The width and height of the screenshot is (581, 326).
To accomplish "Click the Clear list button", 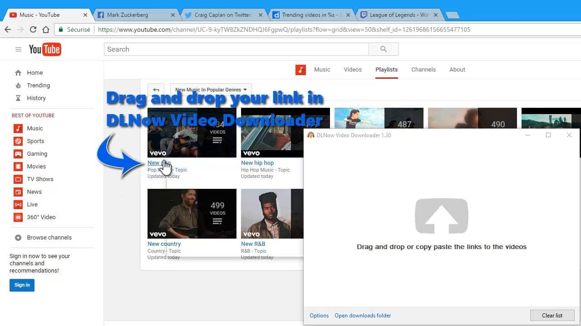I will (552, 316).
